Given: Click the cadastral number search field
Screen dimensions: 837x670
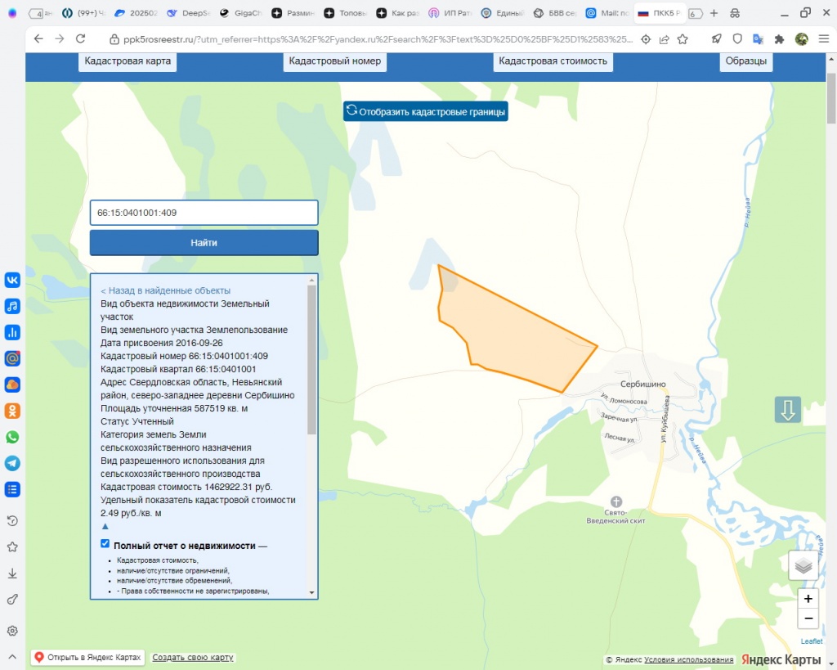Looking at the screenshot, I should [204, 213].
